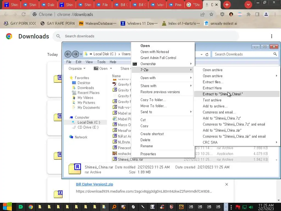Open the Bill Cipher Version2.zip link
281x211 pixels.
[94, 184]
